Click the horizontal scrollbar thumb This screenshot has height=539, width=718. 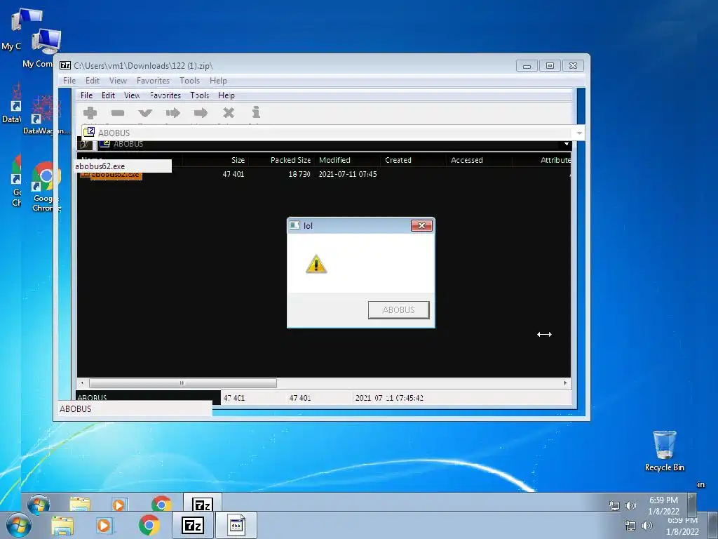pos(182,382)
